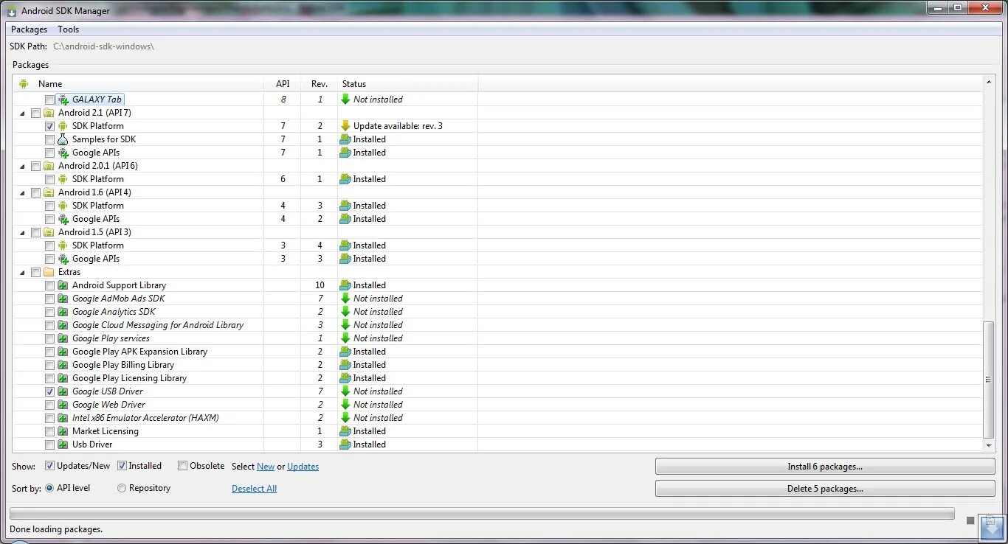Click the stop square icon beside progress bar
The width and height of the screenshot is (1008, 544).
970,520
